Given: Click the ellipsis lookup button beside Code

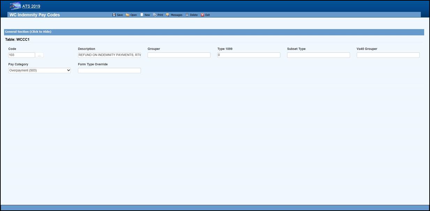Looking at the screenshot, I should tap(39, 55).
